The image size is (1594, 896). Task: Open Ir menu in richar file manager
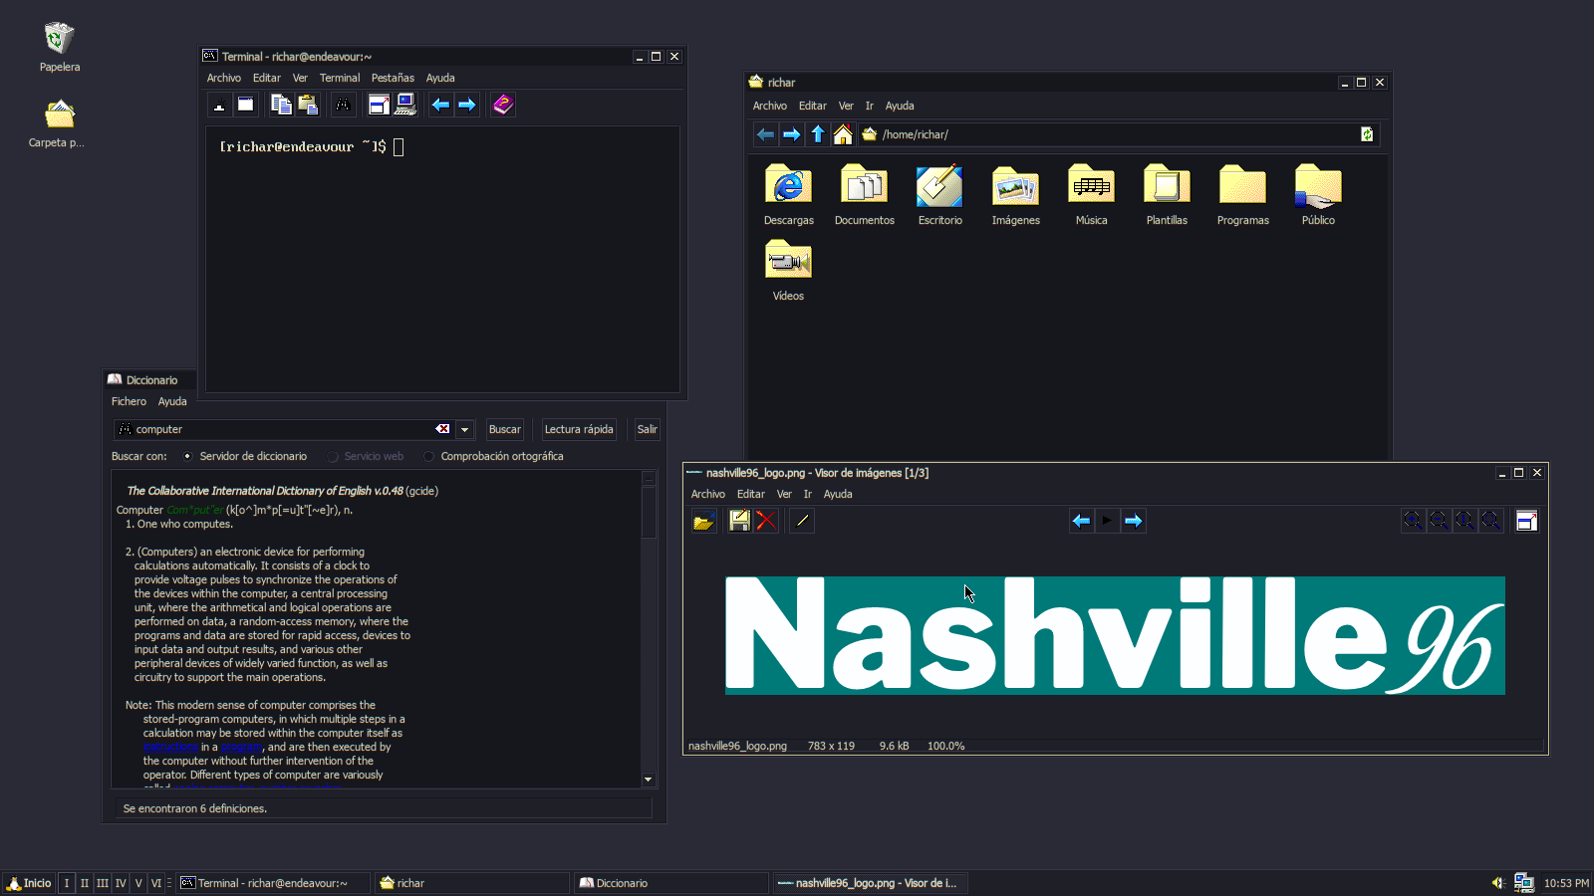coord(869,106)
